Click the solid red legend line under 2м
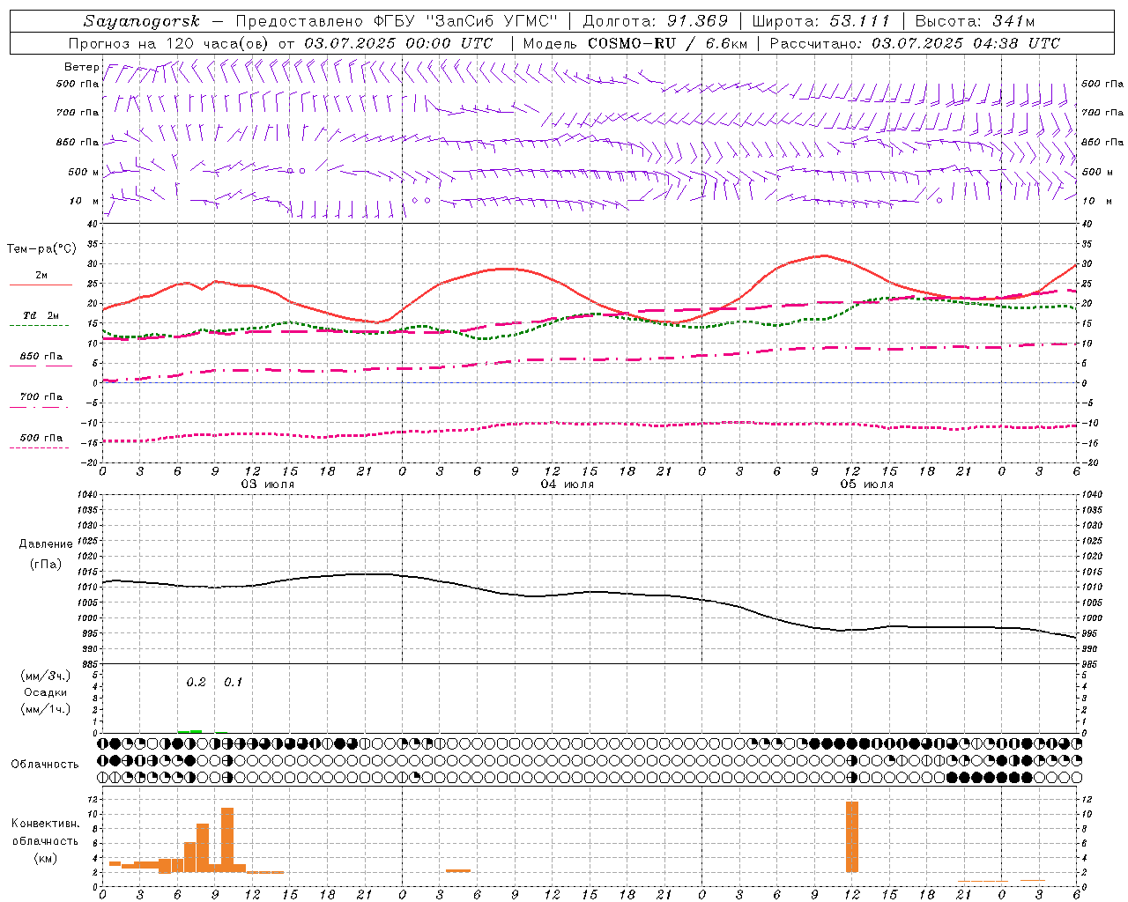The height and width of the screenshot is (902, 1128). tap(41, 285)
